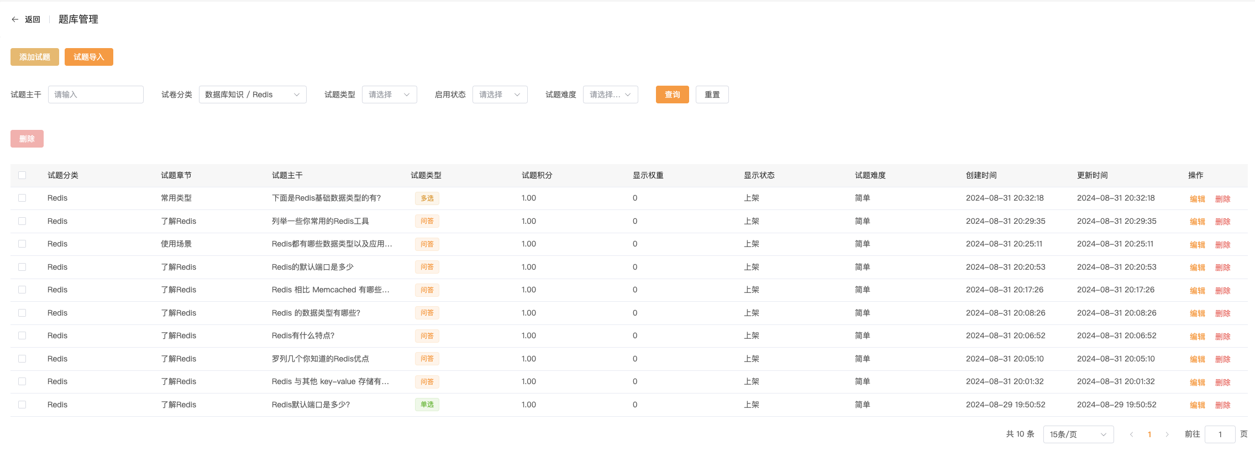The width and height of the screenshot is (1255, 451).
Task: Click the 试题导入 button
Action: click(x=89, y=57)
